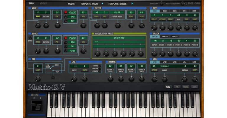Click the Filter VCA2 knob
This screenshot has width=227, height=118.
pos(142,25)
